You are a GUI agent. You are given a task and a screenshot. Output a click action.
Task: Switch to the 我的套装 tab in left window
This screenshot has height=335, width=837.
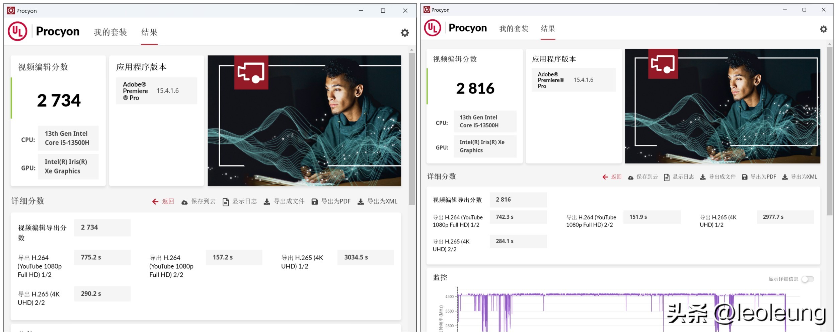110,32
